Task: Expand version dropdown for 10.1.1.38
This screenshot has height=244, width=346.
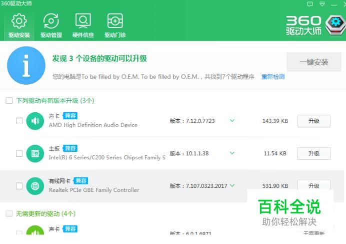Action: [232, 153]
